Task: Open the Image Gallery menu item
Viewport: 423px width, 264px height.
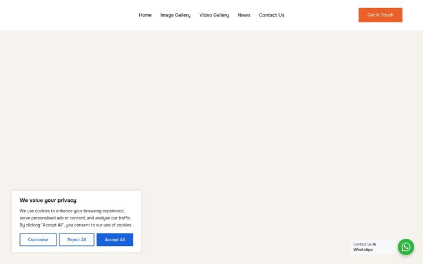Action: pos(175,15)
